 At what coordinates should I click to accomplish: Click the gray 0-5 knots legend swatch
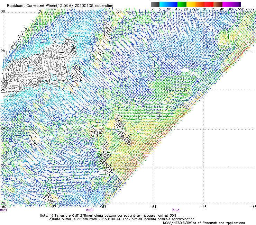[x=155, y=4]
